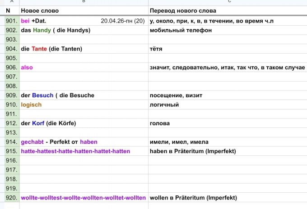Select the "посещение, визит" cell
This screenshot has width=307, height=209.
(228, 95)
